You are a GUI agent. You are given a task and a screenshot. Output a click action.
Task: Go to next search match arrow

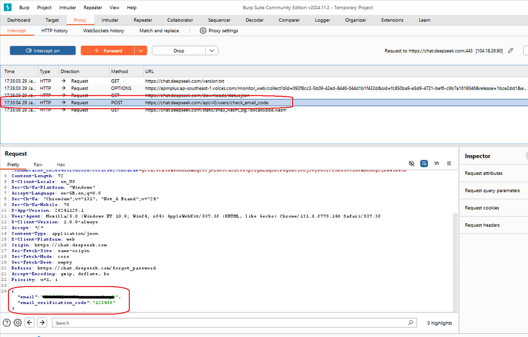(42, 323)
